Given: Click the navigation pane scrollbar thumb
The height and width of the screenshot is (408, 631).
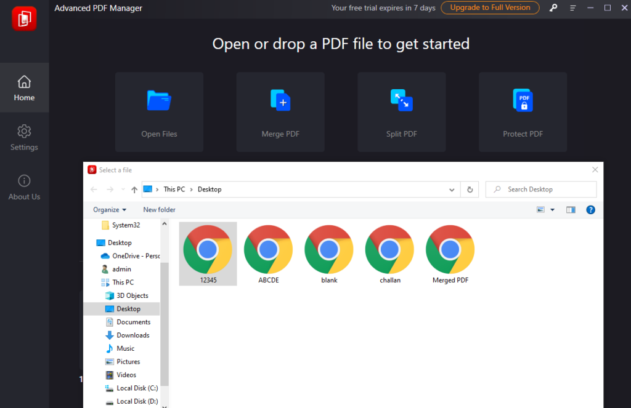Looking at the screenshot, I should (164, 324).
